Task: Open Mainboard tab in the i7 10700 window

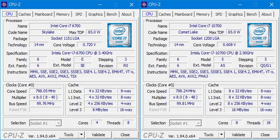Action: (x=183, y=14)
